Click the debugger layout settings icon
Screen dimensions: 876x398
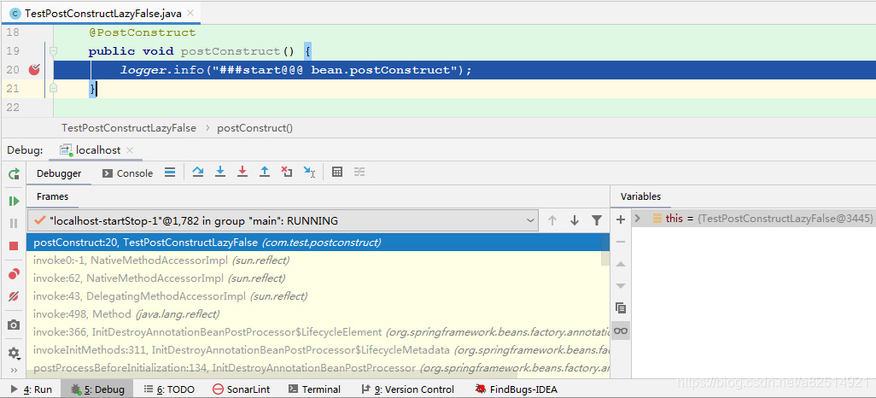tap(171, 173)
